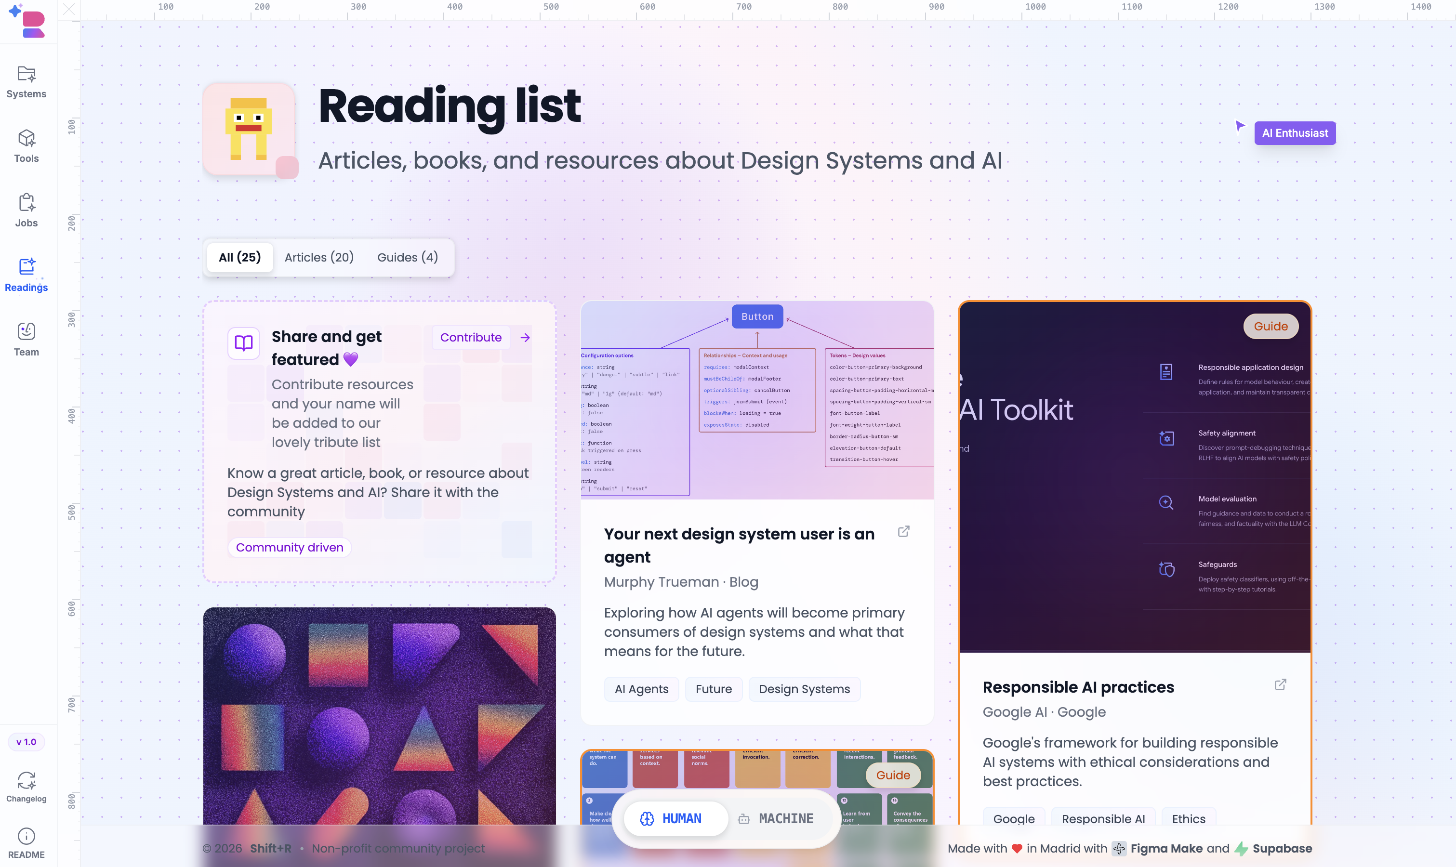Switch to the Articles (20) tab
Screen dimensions: 1456x867
(x=319, y=257)
